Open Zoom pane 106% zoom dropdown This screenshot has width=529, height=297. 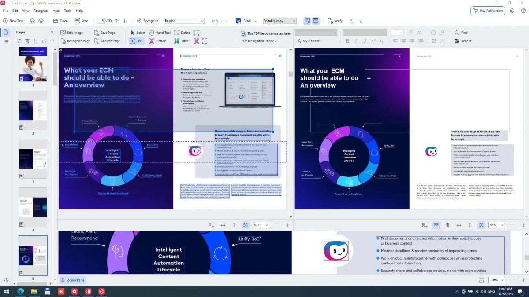(x=496, y=280)
